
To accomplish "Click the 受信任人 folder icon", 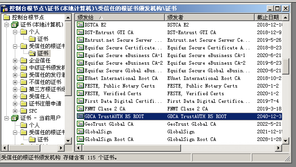I will pyautogui.click(x=24, y=97).
